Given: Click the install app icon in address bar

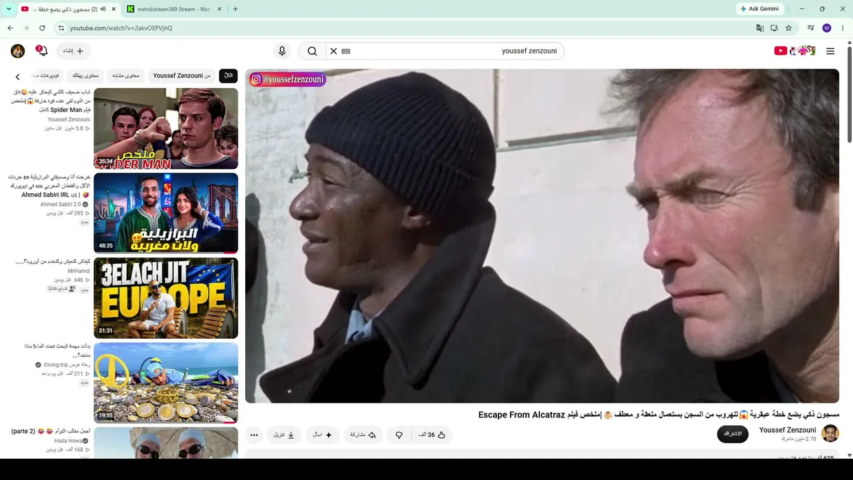Looking at the screenshot, I should [x=774, y=28].
